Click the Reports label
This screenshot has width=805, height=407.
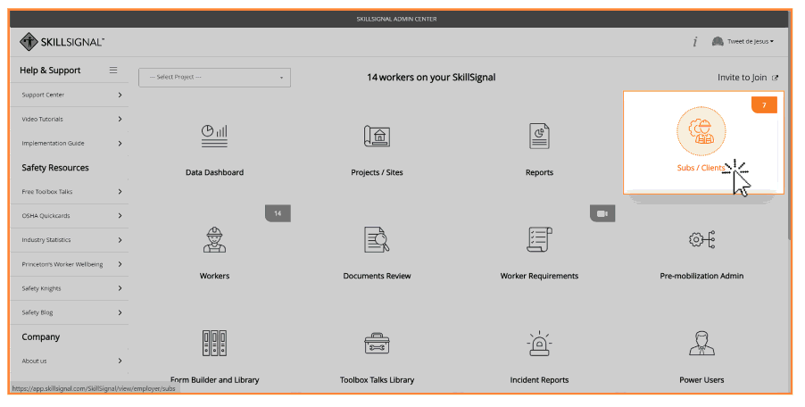539,172
